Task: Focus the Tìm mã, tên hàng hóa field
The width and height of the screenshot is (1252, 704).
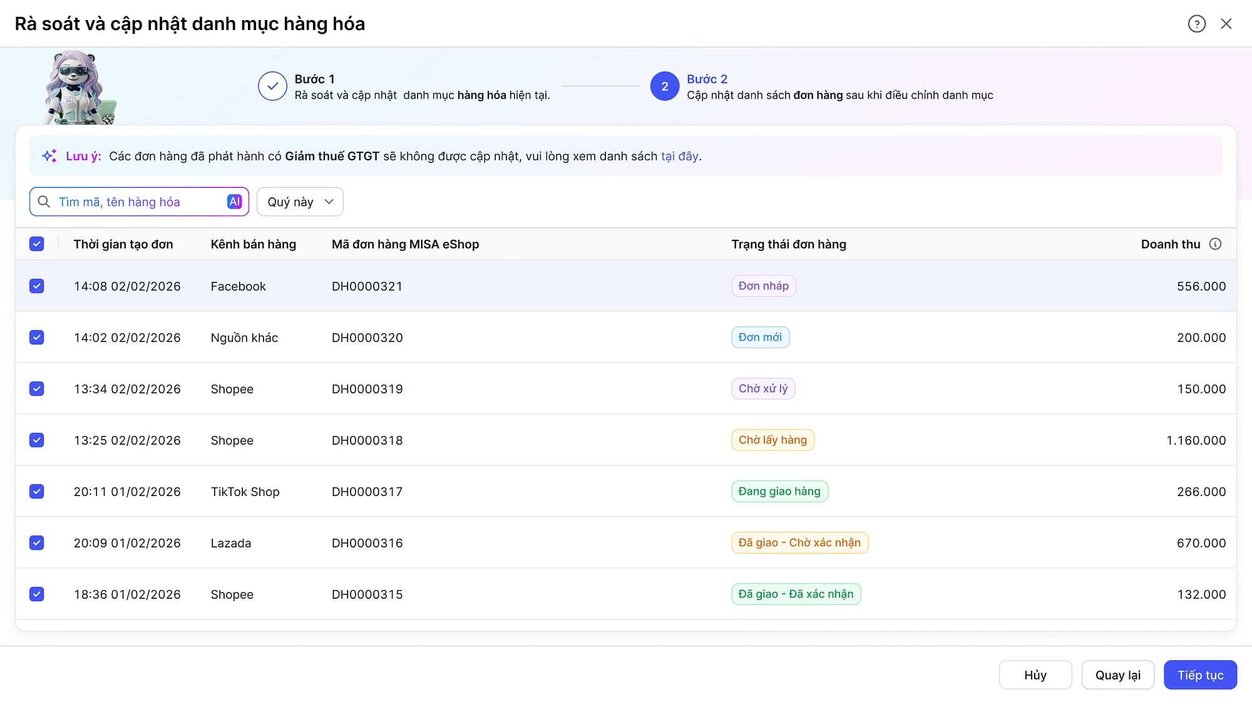Action: tap(139, 202)
